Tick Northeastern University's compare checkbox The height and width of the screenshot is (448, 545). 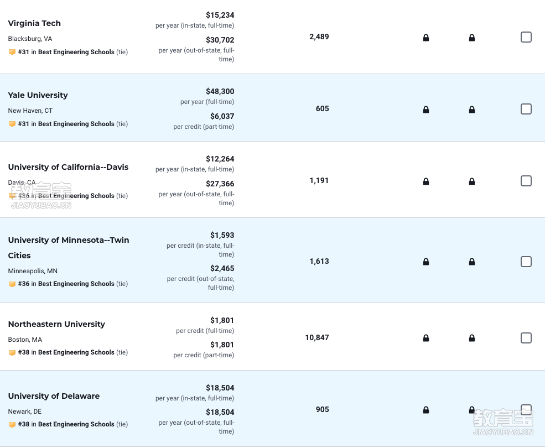pos(526,337)
